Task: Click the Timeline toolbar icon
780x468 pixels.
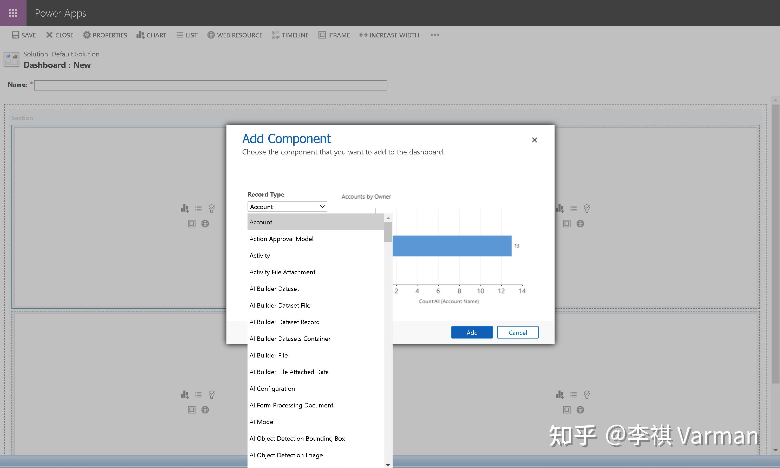Action: click(x=276, y=35)
